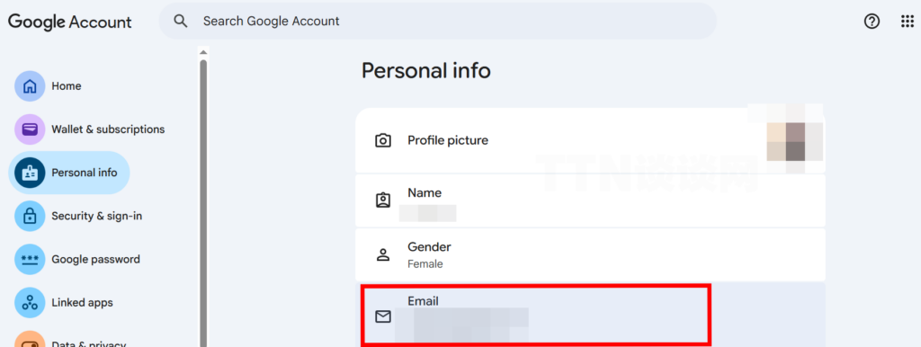Open the Profile picture row

(x=590, y=140)
